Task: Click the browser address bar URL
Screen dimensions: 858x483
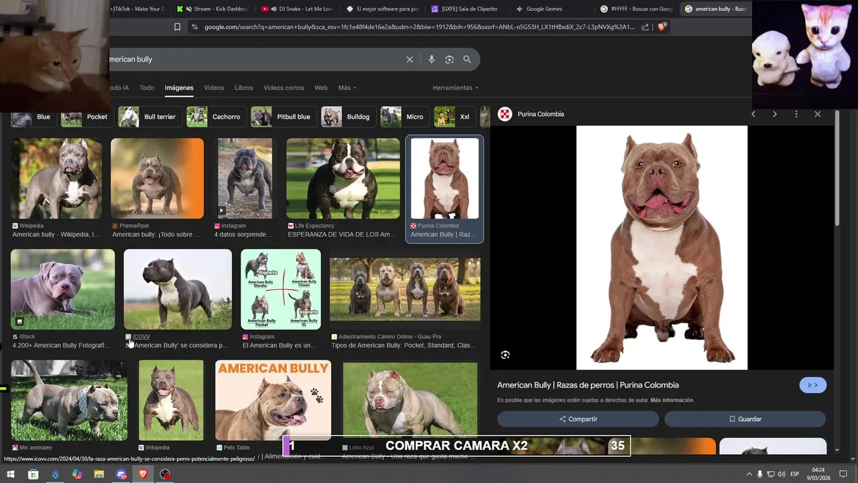Action: [x=419, y=27]
